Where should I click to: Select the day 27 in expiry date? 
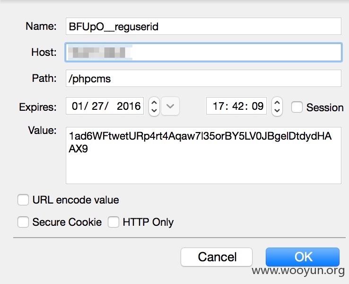[x=97, y=106]
